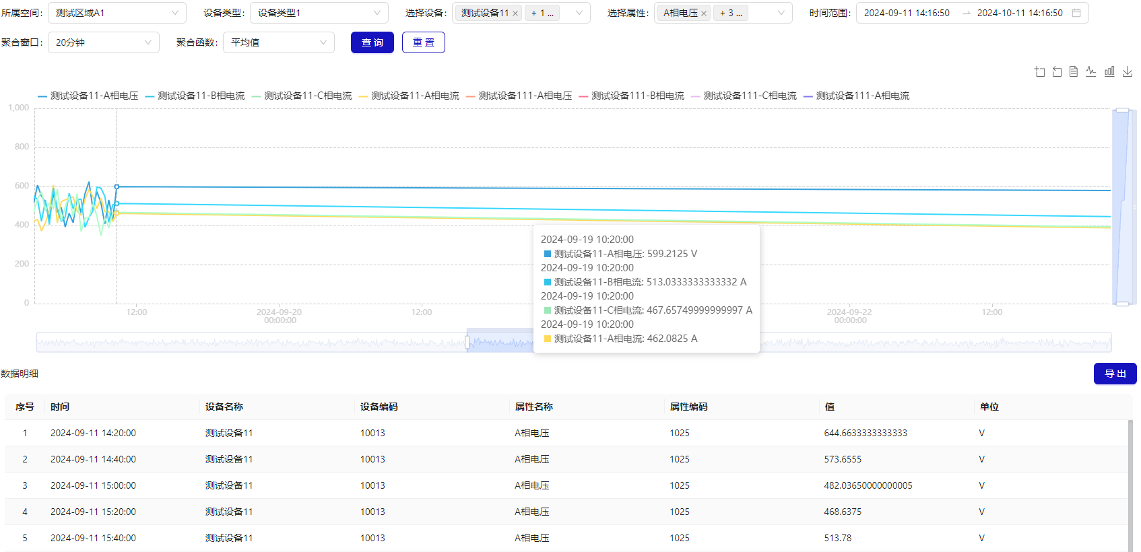Click the 导出 export button

point(1115,374)
